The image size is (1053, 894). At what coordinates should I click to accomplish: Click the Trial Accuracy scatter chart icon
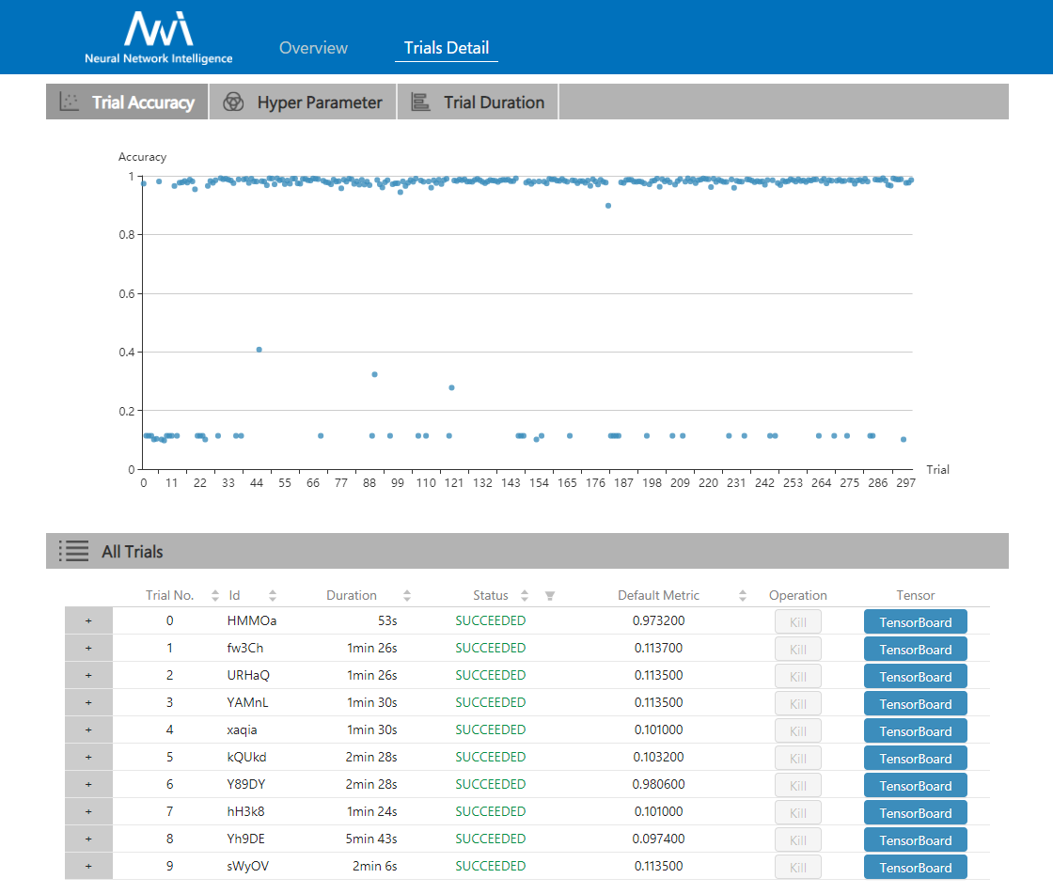click(69, 102)
